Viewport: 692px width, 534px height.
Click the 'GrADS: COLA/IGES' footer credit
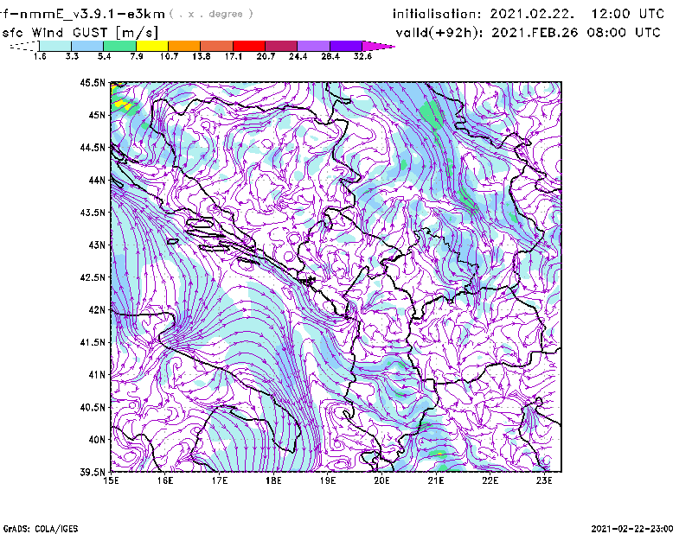(x=41, y=529)
